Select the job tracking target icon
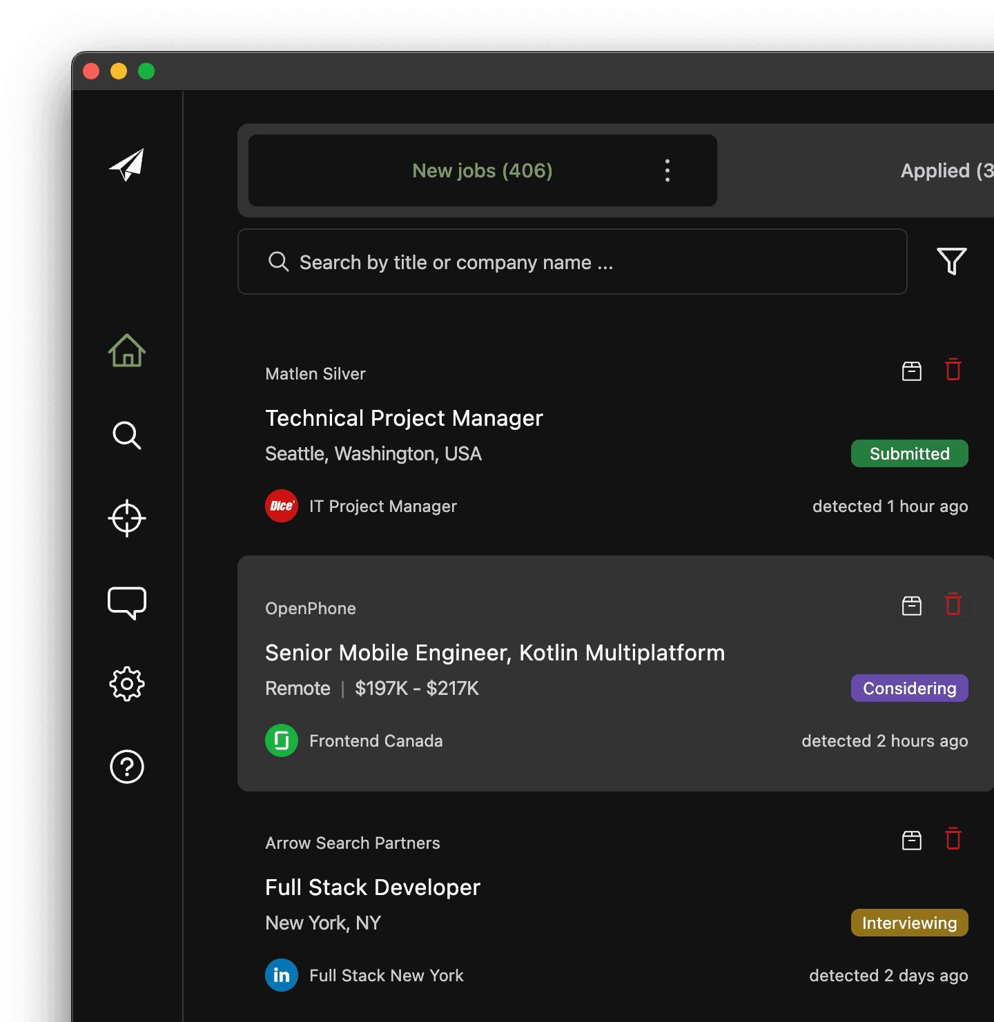The height and width of the screenshot is (1022, 994). (x=126, y=518)
